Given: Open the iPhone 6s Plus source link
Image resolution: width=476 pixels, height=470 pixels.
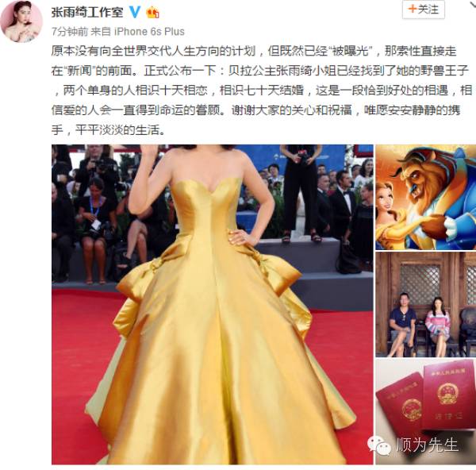Looking at the screenshot, I should pos(149,31).
